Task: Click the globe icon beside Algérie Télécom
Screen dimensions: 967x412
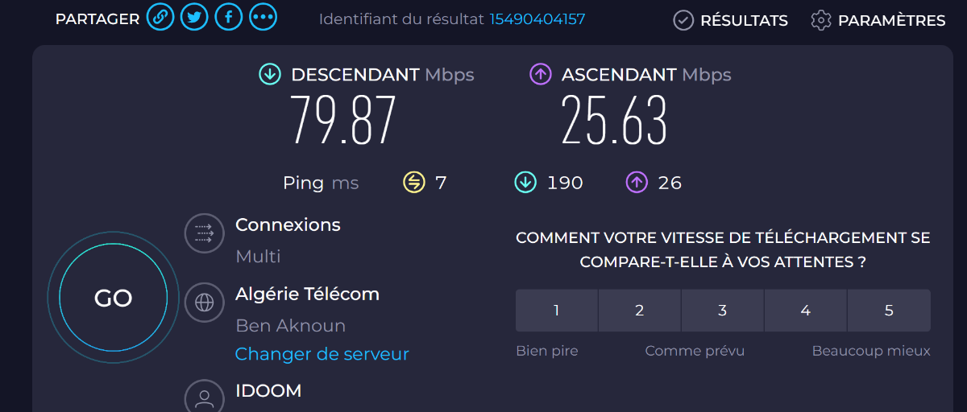Action: [x=204, y=303]
